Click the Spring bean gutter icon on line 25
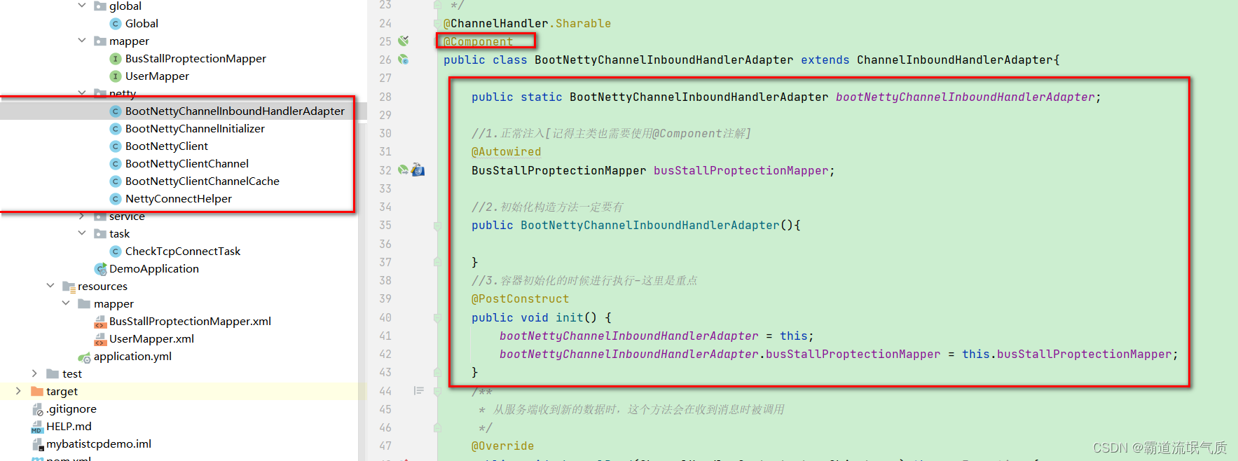 [x=404, y=41]
